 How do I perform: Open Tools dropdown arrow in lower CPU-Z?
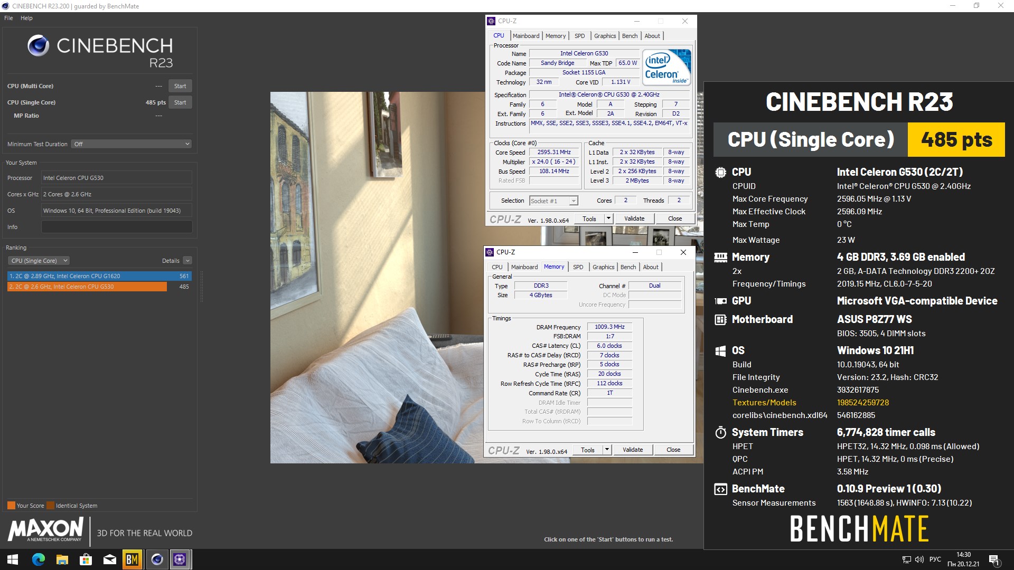607,450
